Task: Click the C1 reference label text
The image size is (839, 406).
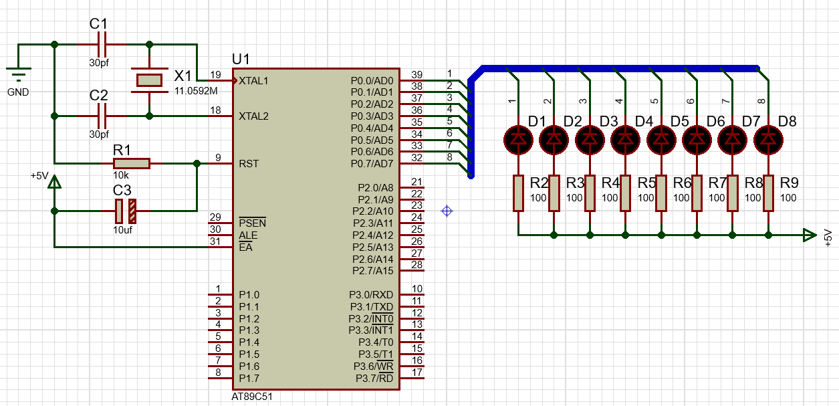Action: pyautogui.click(x=98, y=24)
